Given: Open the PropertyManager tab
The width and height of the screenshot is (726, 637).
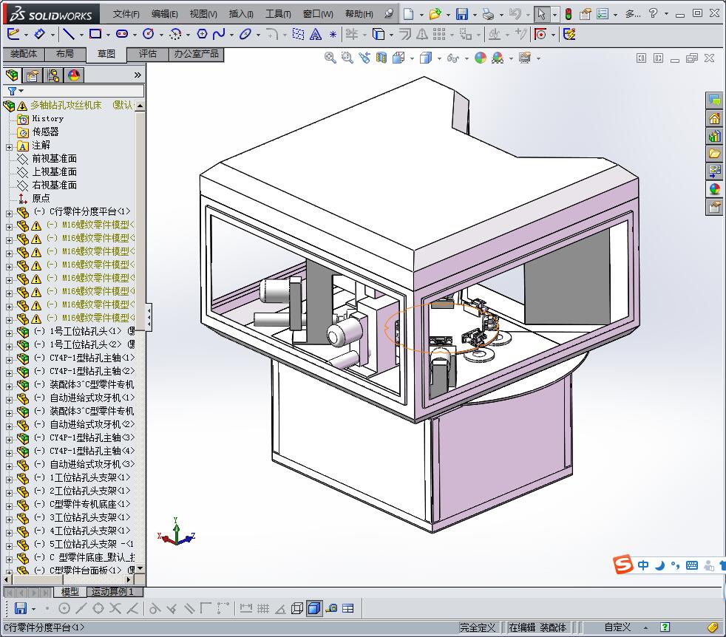Looking at the screenshot, I should click(x=33, y=75).
